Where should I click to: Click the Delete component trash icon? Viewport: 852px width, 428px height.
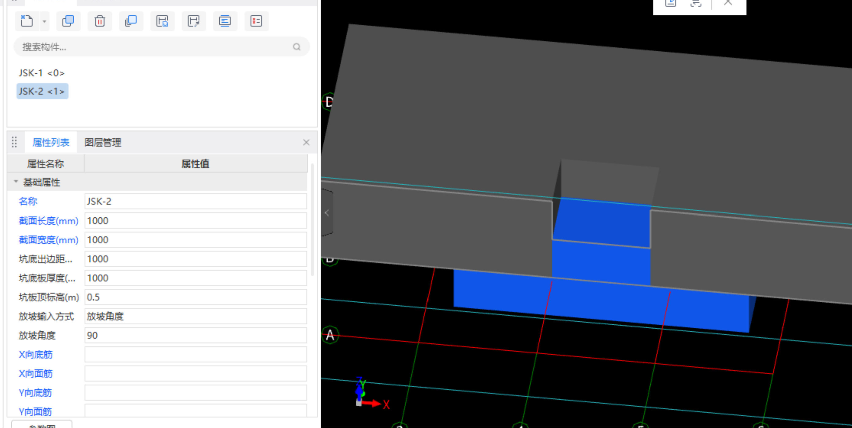99,21
